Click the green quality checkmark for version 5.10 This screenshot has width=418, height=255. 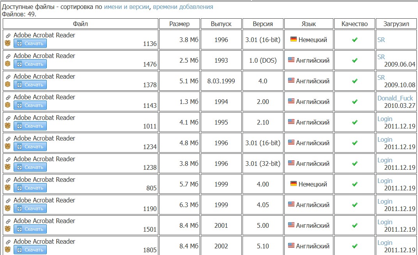pos(354,246)
